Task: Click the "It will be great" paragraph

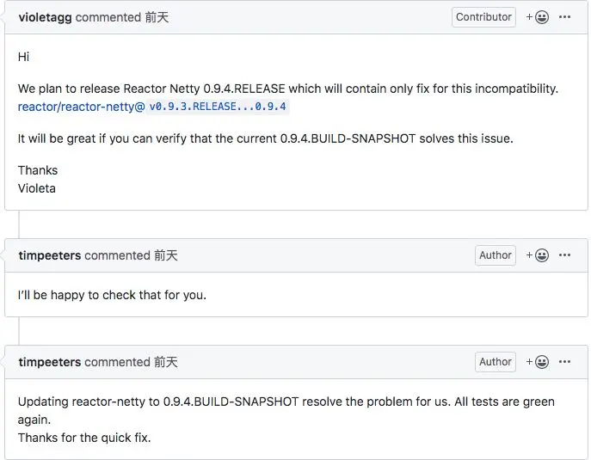Action: coord(265,138)
